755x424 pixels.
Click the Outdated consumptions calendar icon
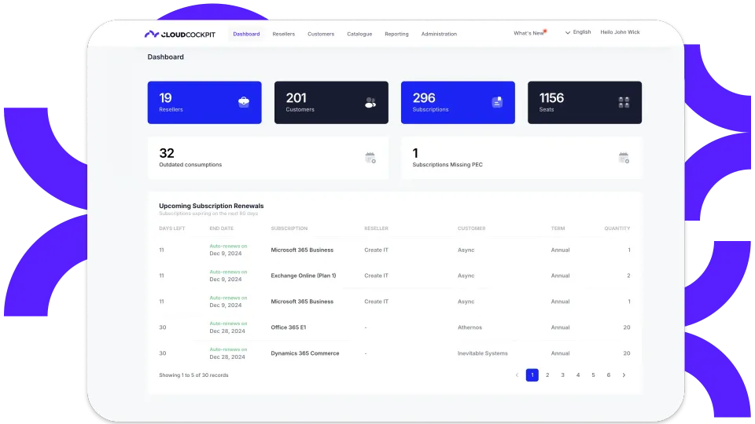coord(370,158)
